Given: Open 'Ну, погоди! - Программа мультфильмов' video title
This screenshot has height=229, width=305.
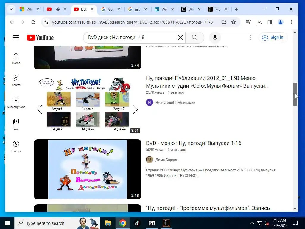Looking at the screenshot, I should pos(208,208).
